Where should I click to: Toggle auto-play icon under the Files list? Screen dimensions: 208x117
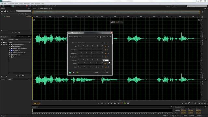point(19,33)
